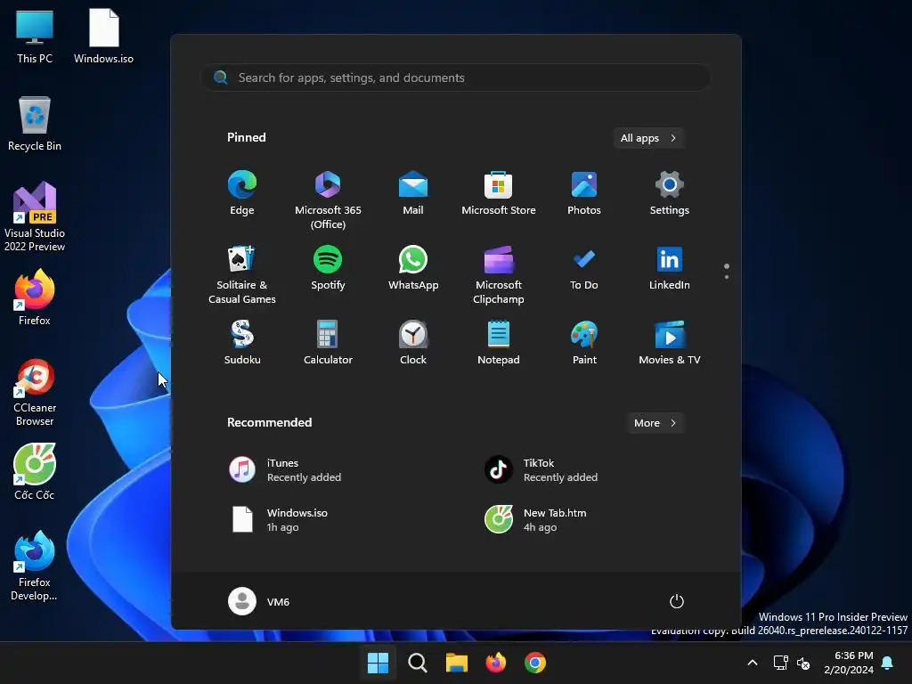
Task: Select the Firefox desktop shortcut
Action: click(x=35, y=297)
